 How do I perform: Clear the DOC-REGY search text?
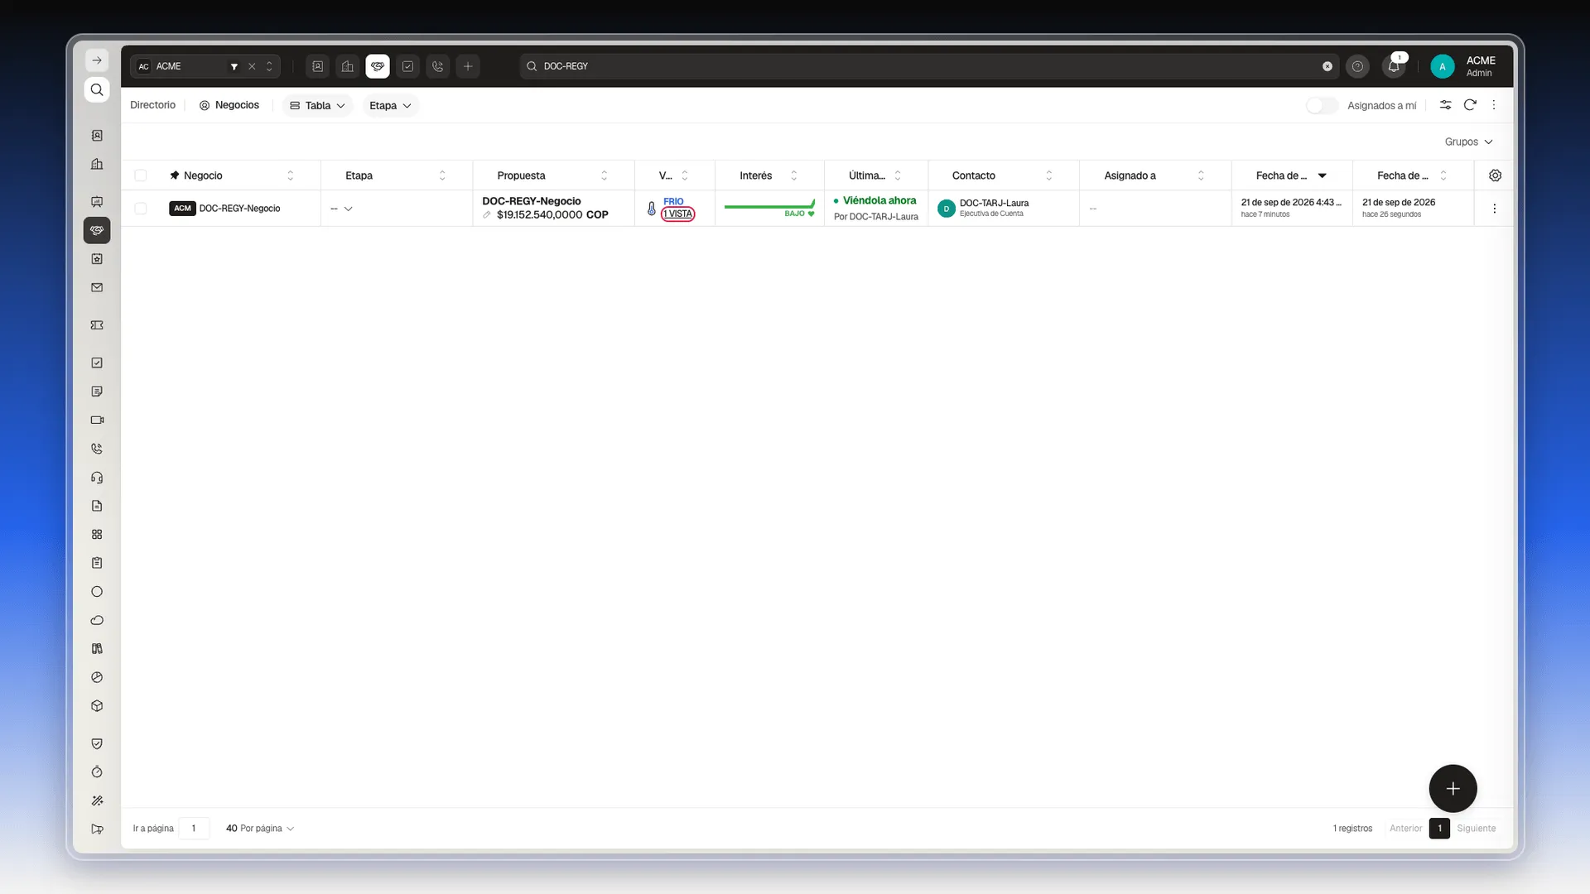click(x=1327, y=66)
